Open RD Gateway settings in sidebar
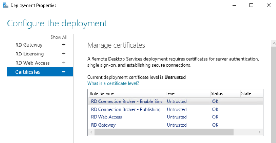Image resolution: width=276 pixels, height=143 pixels. (29, 45)
